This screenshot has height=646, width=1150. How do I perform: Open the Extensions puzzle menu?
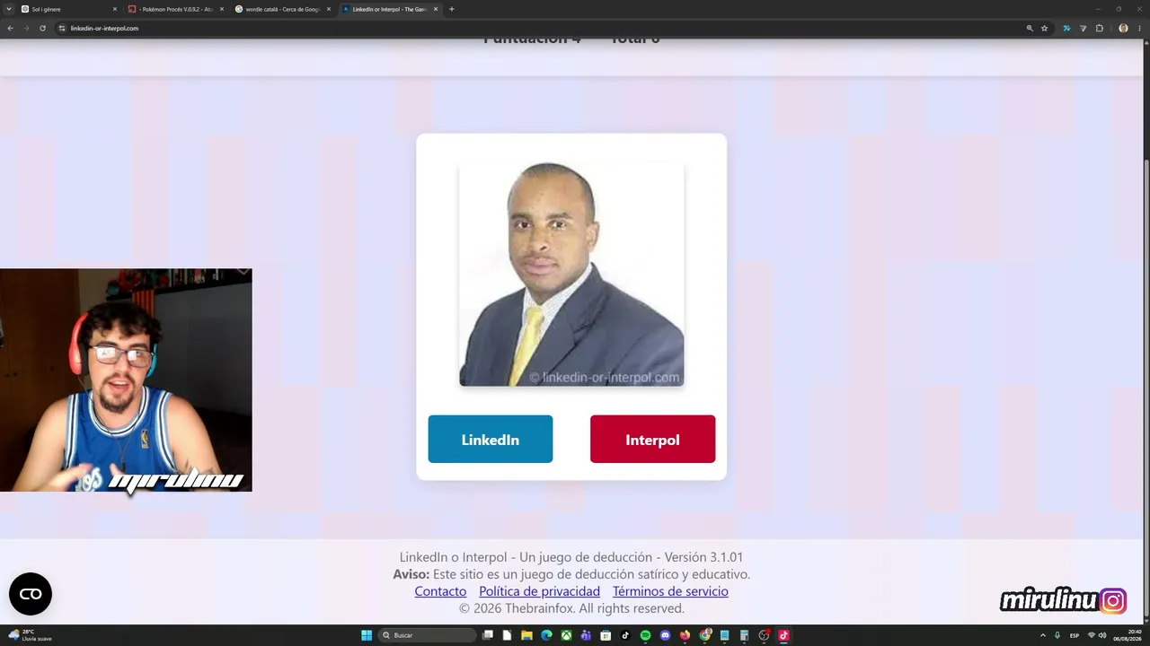pyautogui.click(x=1099, y=28)
